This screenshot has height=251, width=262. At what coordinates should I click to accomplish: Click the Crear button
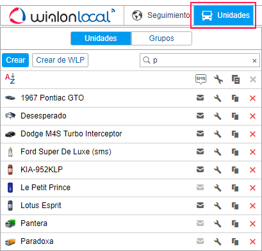click(15, 60)
